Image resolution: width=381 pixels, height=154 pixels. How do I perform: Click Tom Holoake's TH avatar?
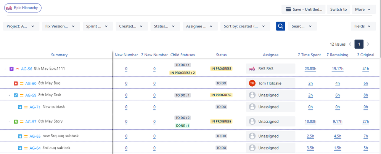coord(252,83)
